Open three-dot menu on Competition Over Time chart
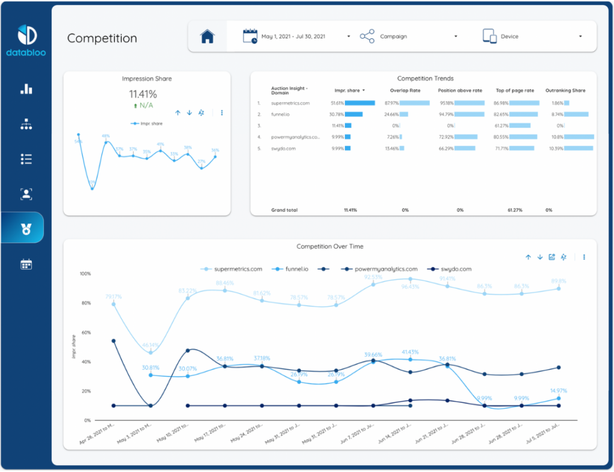Screen dimensions: 614x472 point(584,257)
